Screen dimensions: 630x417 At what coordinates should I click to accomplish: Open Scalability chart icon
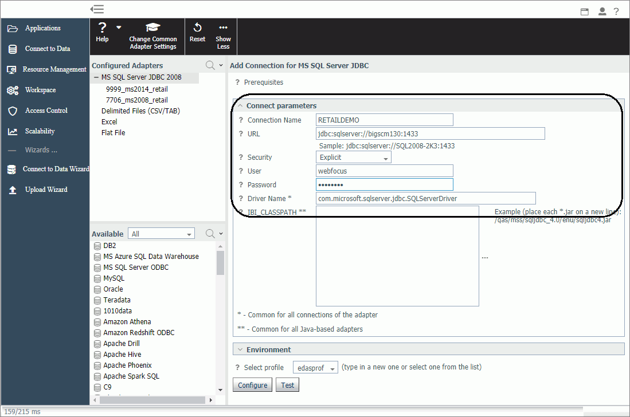click(13, 131)
